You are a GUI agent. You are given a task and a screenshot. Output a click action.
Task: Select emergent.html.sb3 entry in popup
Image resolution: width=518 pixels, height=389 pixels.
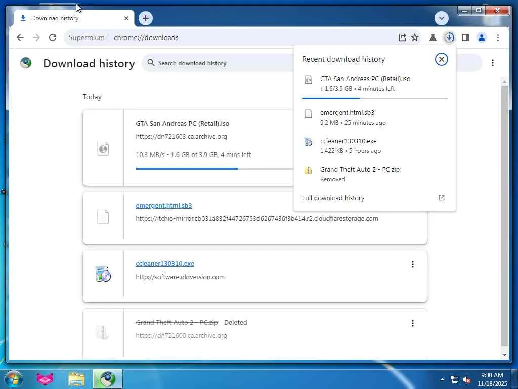375,118
